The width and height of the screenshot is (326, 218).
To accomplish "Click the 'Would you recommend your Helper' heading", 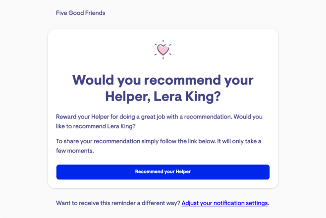I will tap(163, 88).
